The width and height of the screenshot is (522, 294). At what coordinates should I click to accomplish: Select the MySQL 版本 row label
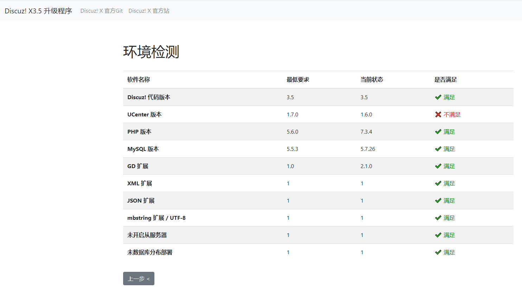click(143, 149)
